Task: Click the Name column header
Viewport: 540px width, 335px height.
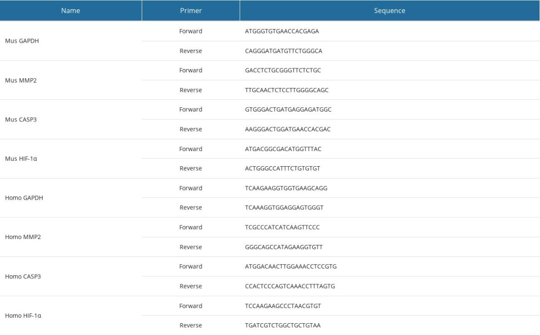Action: coord(71,11)
